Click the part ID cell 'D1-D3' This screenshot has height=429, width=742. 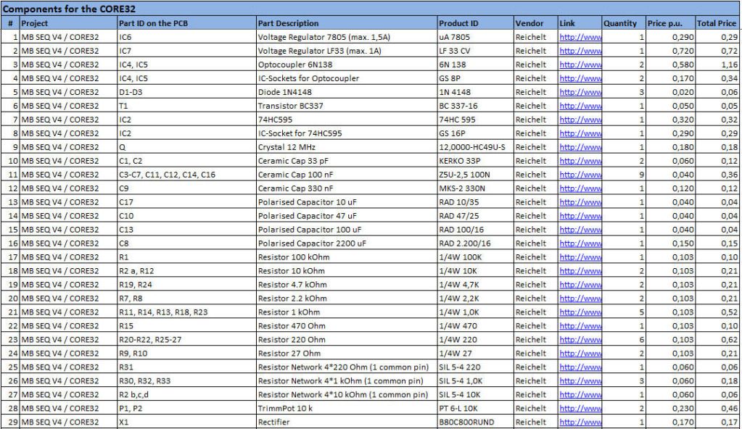(x=186, y=92)
